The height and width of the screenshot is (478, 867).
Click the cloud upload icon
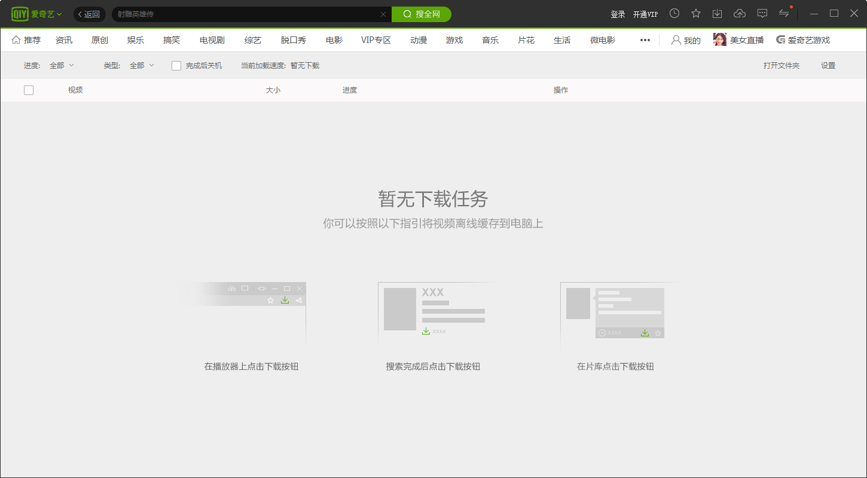[x=740, y=13]
